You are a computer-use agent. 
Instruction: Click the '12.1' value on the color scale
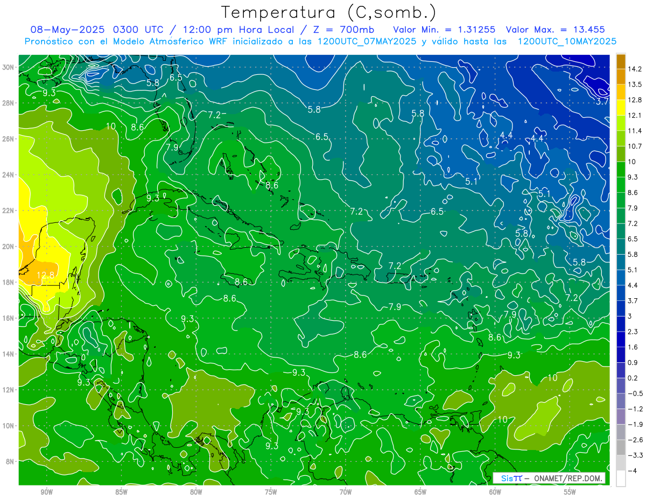pyautogui.click(x=634, y=115)
